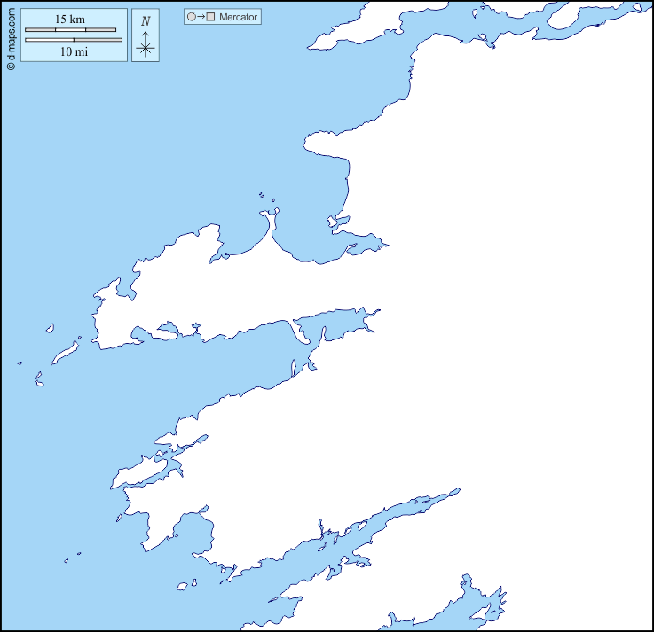This screenshot has width=654, height=632.
Task: Click the tiny islet at far left edge
Action: (x=20, y=363)
